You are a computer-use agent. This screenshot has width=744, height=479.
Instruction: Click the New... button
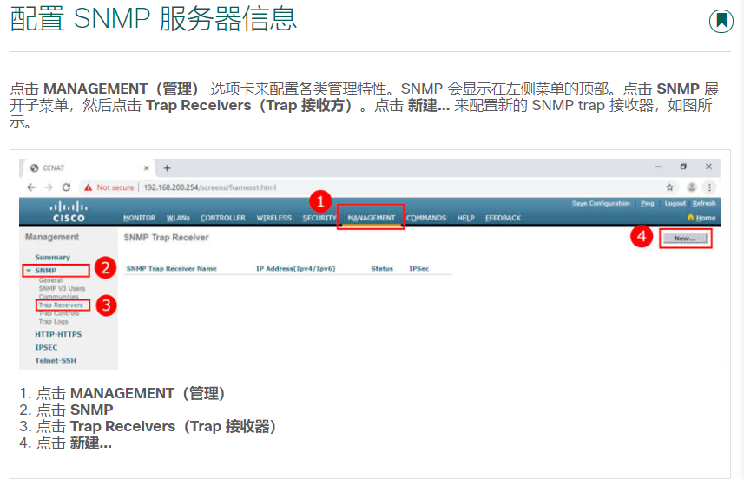[x=685, y=238]
